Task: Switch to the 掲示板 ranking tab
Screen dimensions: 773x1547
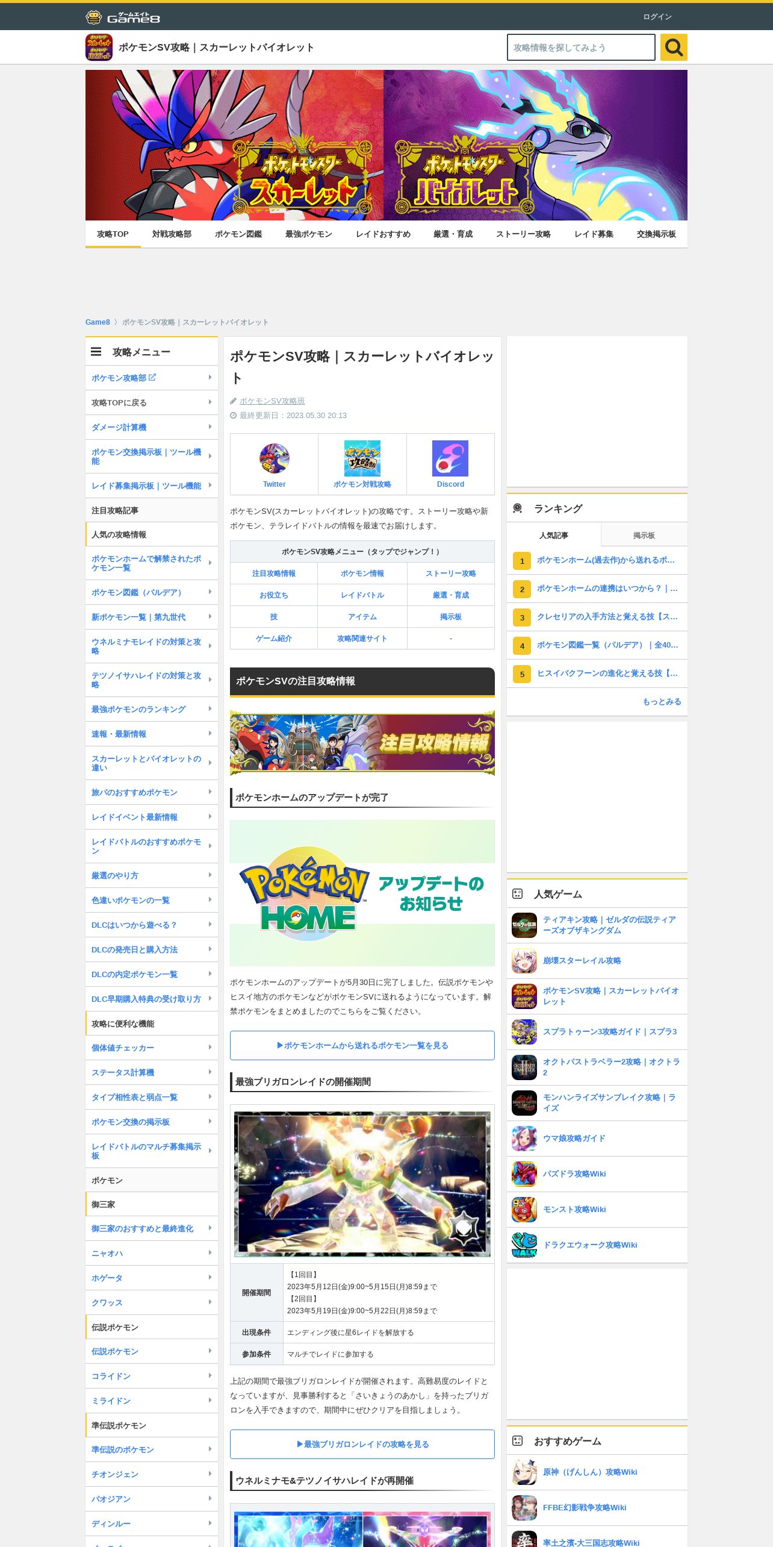Action: [644, 535]
